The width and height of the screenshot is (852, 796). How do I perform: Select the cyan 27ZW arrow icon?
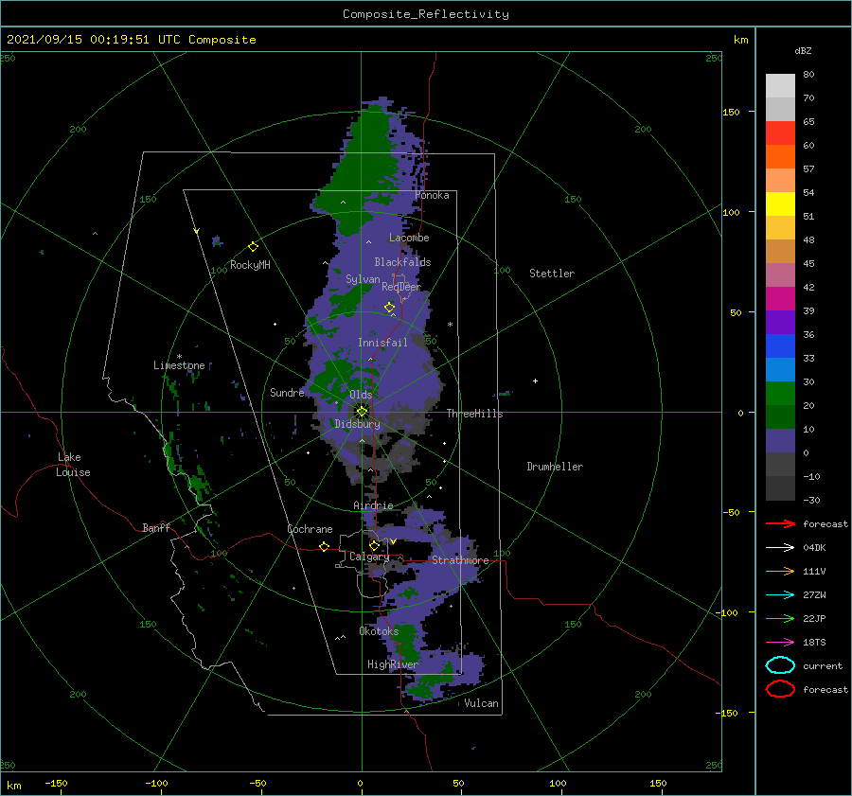(x=780, y=595)
